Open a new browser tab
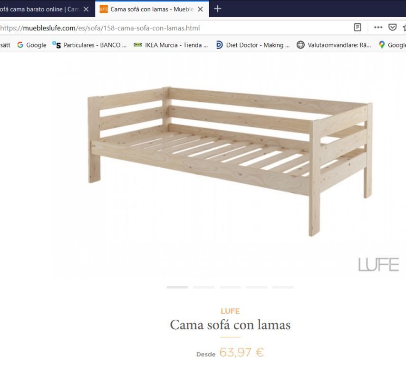Viewport: 406px width, 365px height. point(218,9)
